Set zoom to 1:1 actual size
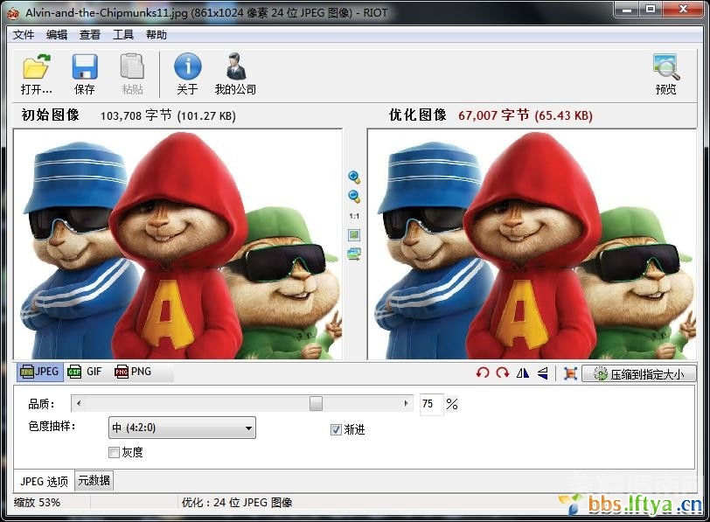Screen dimensions: 710x522 [x=354, y=216]
